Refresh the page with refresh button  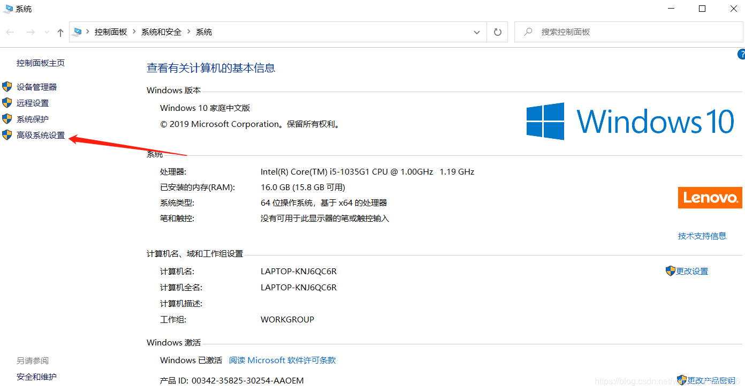point(498,32)
